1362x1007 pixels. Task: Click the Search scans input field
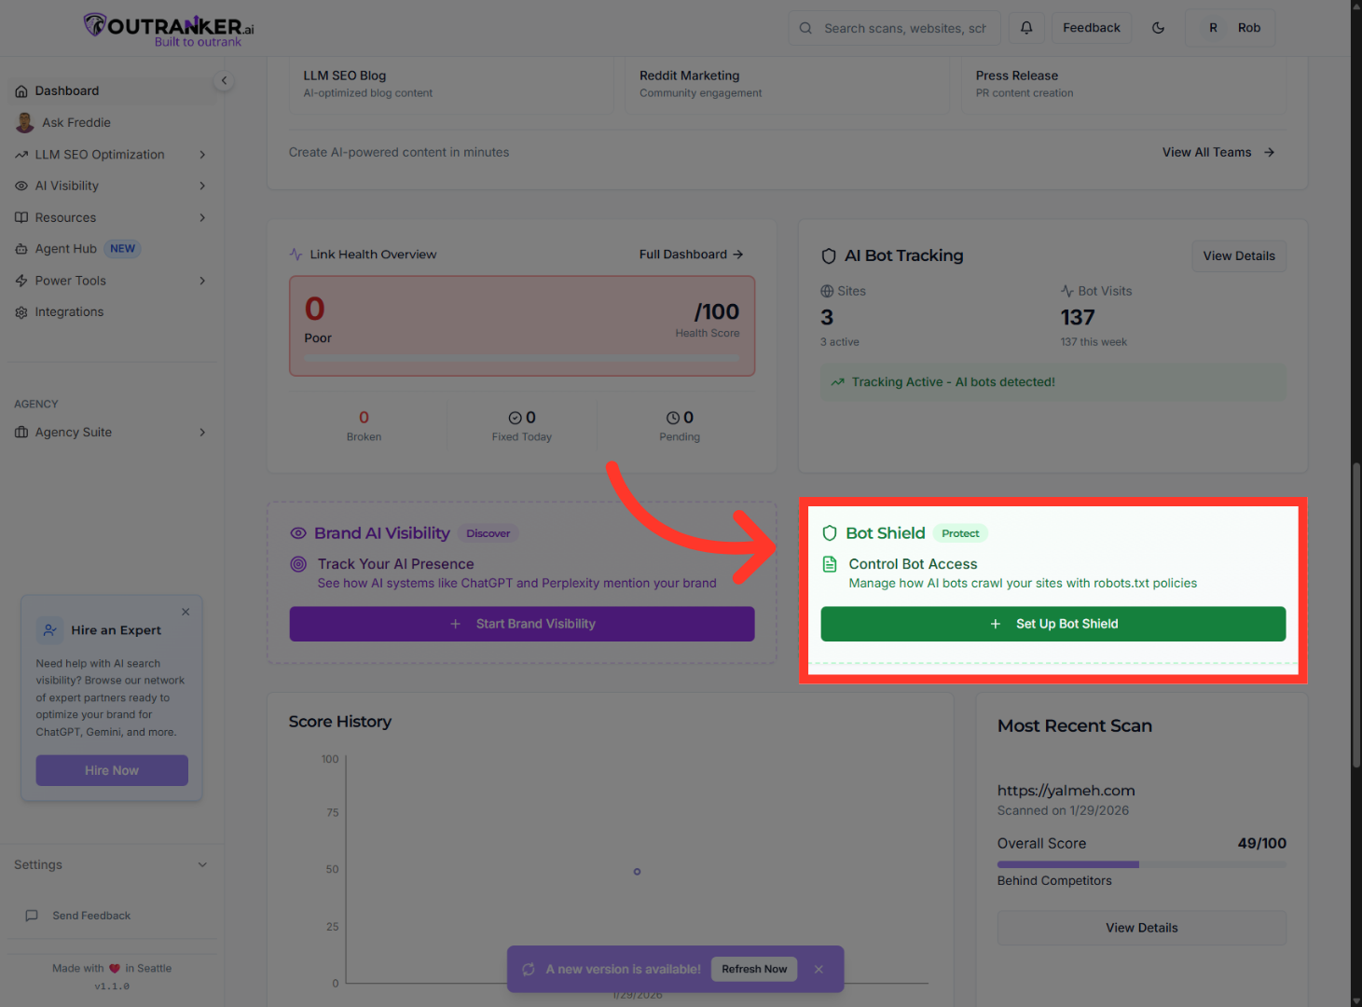(904, 29)
